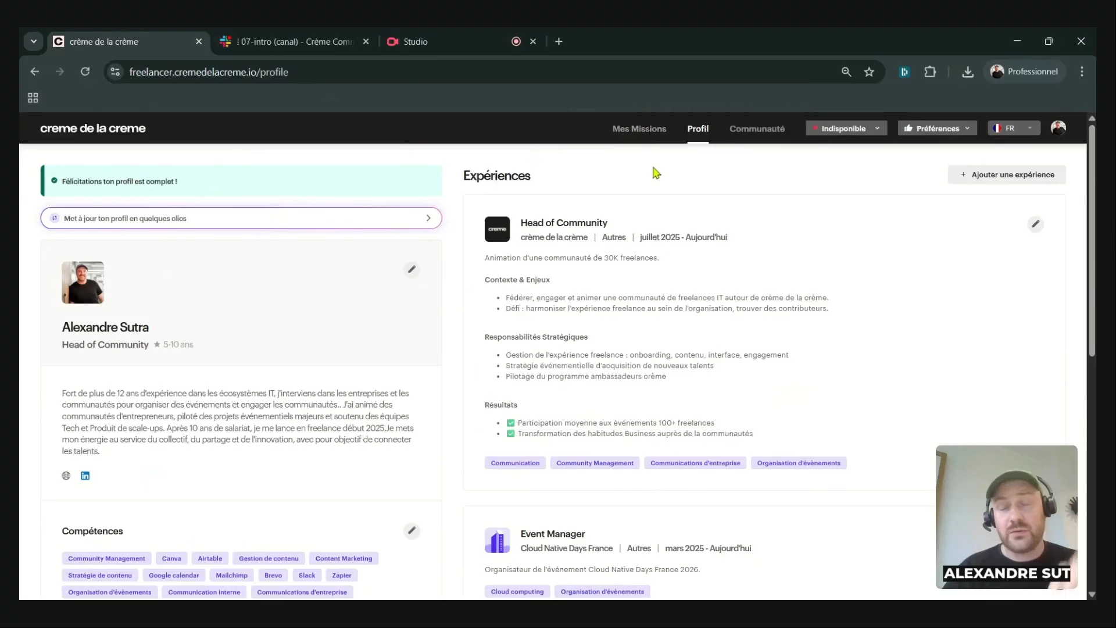The image size is (1116, 628).
Task: Click the Zapier skill tag
Action: pos(342,575)
